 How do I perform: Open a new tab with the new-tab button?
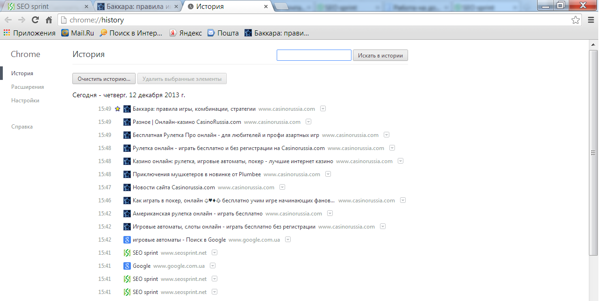(280, 7)
